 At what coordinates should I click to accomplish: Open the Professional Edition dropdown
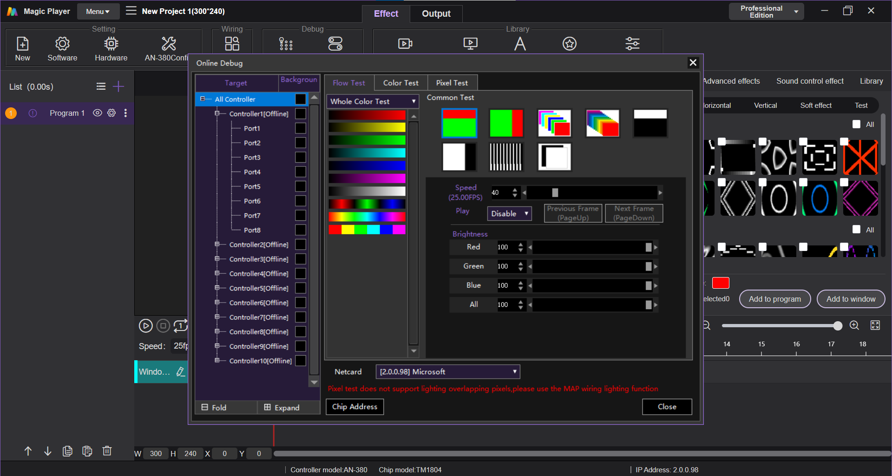(766, 12)
